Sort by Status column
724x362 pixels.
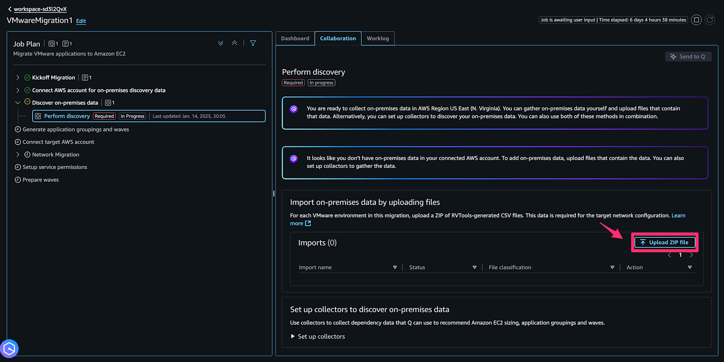pos(474,267)
